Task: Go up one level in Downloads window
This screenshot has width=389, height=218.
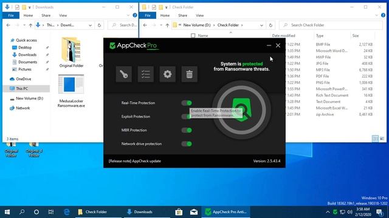Action: [30, 25]
